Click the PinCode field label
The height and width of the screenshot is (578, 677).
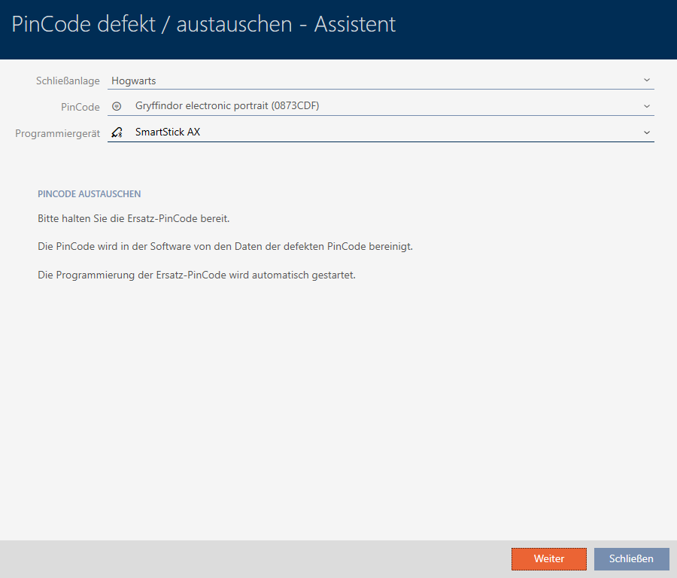point(80,107)
